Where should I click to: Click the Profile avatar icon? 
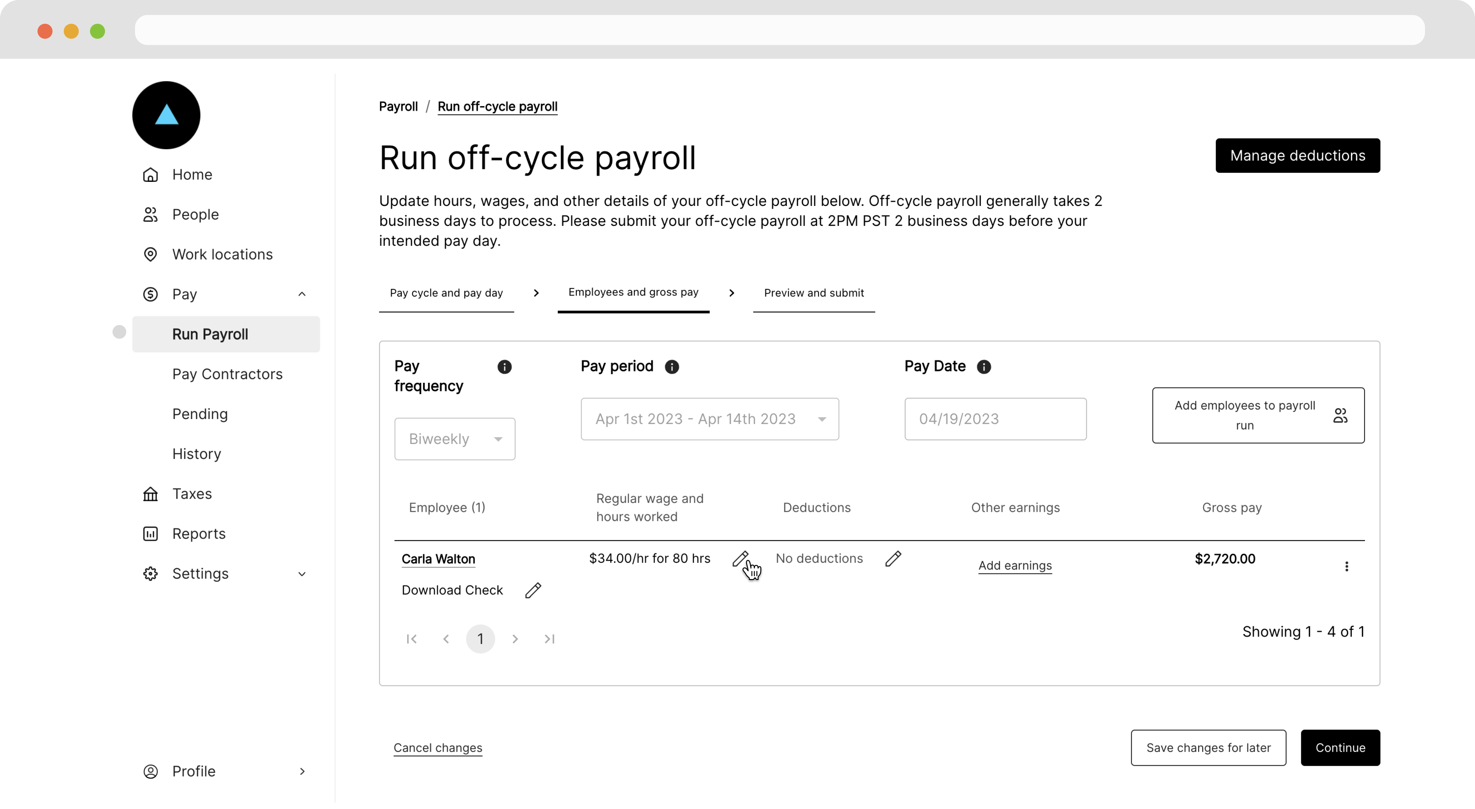pos(150,772)
